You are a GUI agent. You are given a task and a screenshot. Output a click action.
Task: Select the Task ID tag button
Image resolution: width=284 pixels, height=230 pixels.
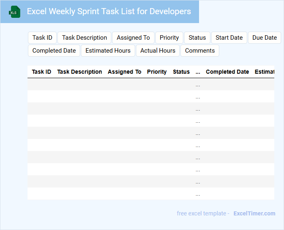[42, 38]
